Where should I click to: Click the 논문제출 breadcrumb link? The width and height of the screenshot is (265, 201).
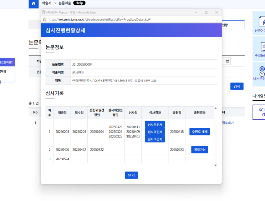tap(65, 3)
